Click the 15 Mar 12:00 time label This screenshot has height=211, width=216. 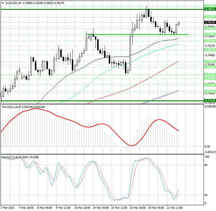tap(119, 208)
